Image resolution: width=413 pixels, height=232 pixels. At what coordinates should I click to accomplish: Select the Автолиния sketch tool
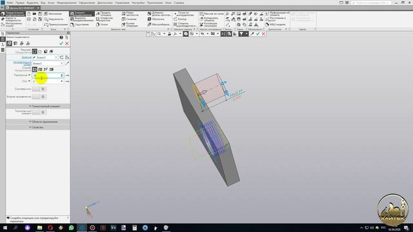click(53, 14)
